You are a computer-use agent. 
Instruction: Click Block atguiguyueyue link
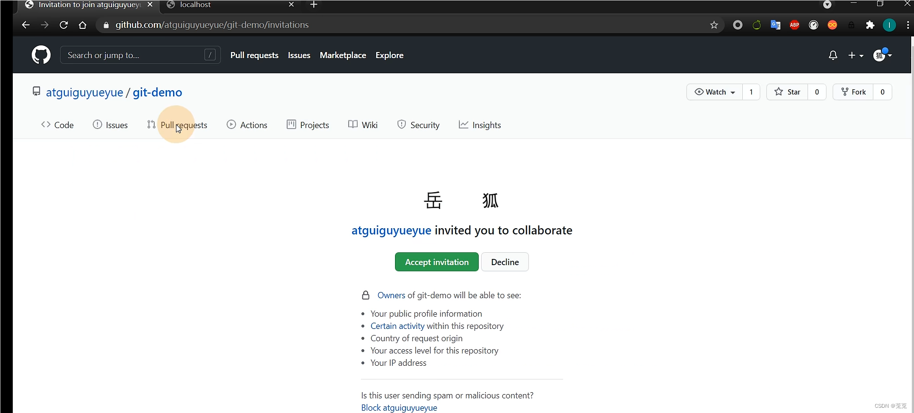(x=399, y=408)
